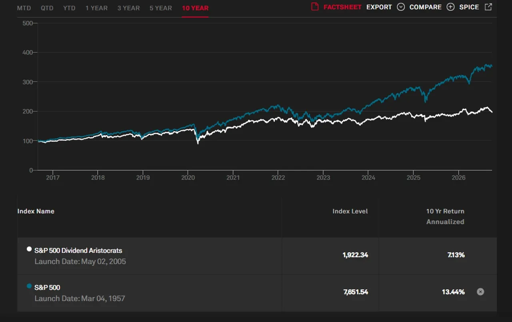The width and height of the screenshot is (512, 322).
Task: Switch chart to 3 YEAR range
Action: (128, 8)
